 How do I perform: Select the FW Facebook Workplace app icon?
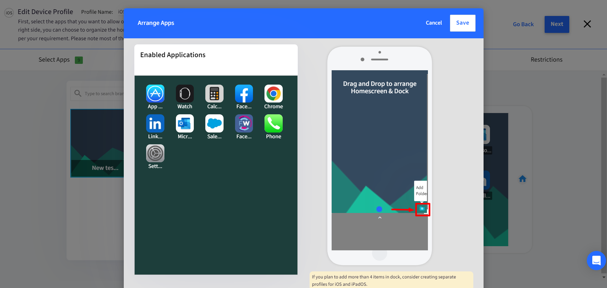244,124
